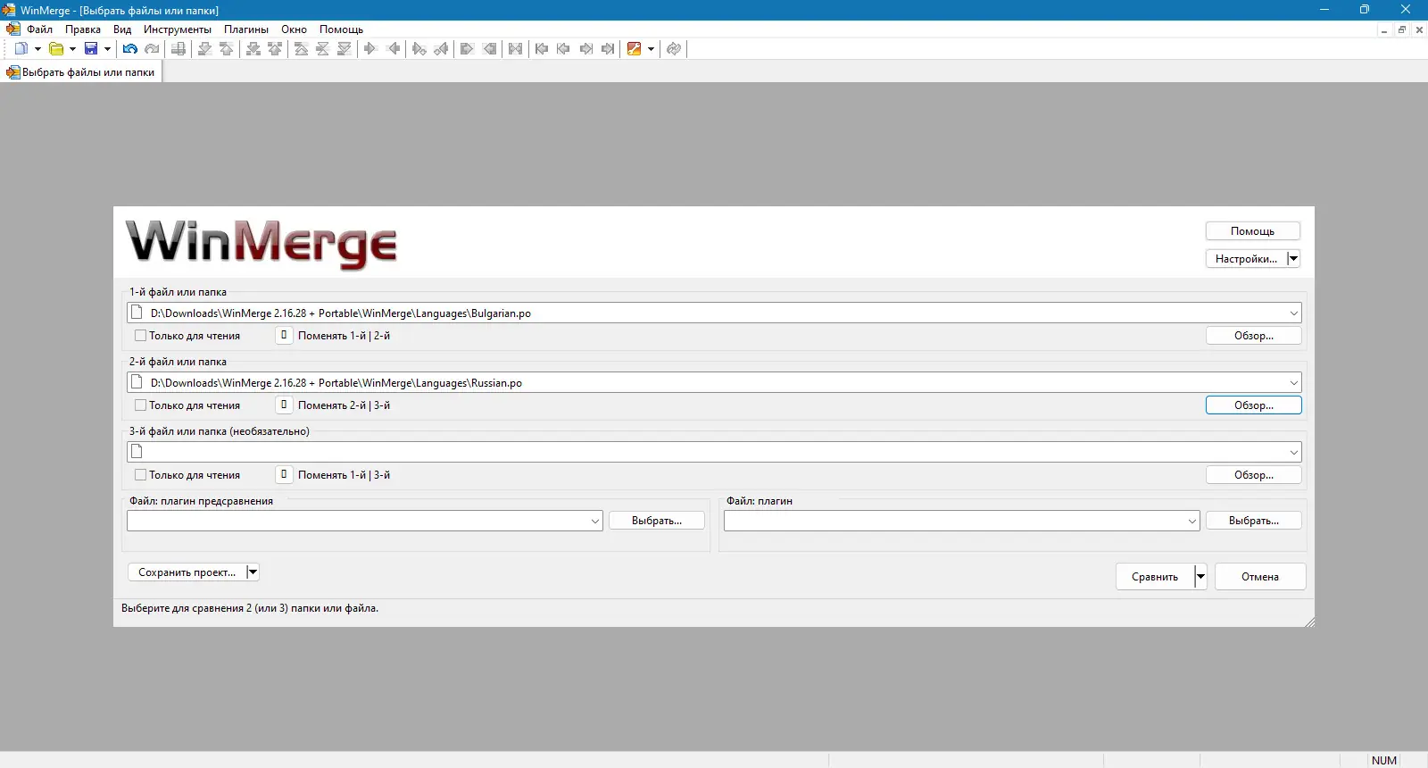Expand the Open folder toolbar dropdown arrow
Screen dimensions: 1428x768
(x=72, y=49)
